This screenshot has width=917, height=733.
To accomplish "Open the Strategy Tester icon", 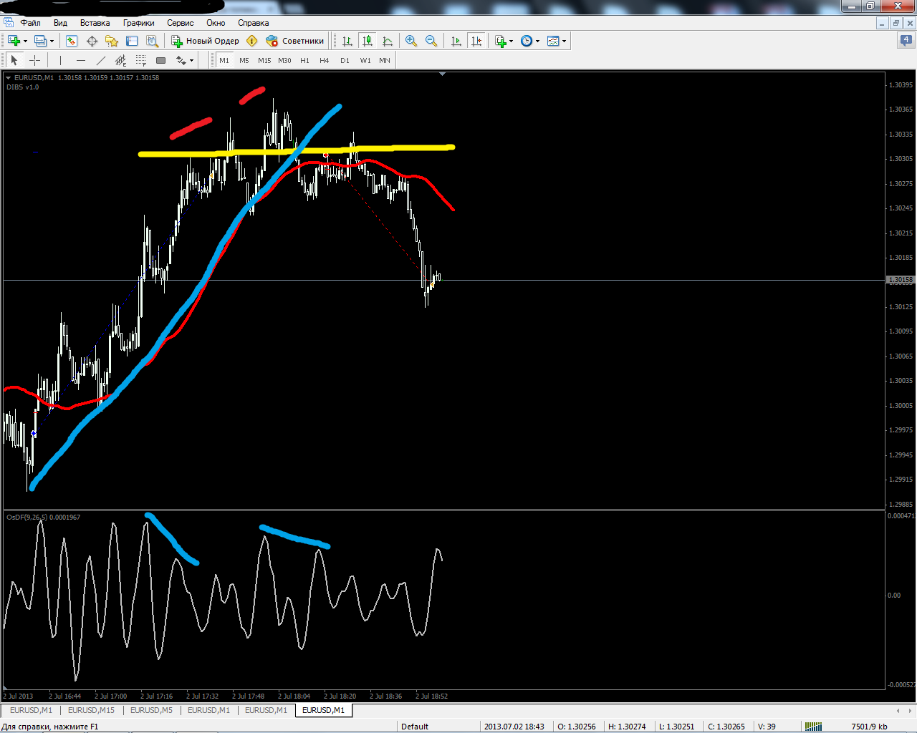I will pos(151,41).
